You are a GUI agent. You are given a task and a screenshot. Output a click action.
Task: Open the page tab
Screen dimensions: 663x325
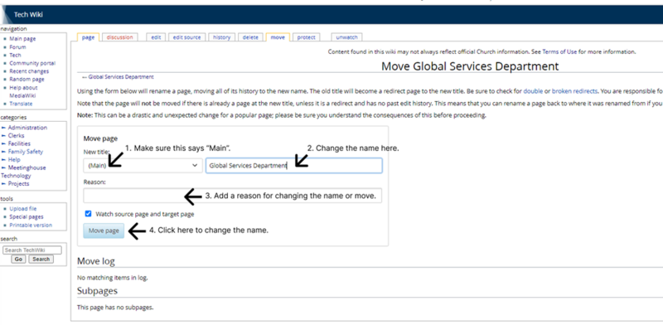point(89,37)
